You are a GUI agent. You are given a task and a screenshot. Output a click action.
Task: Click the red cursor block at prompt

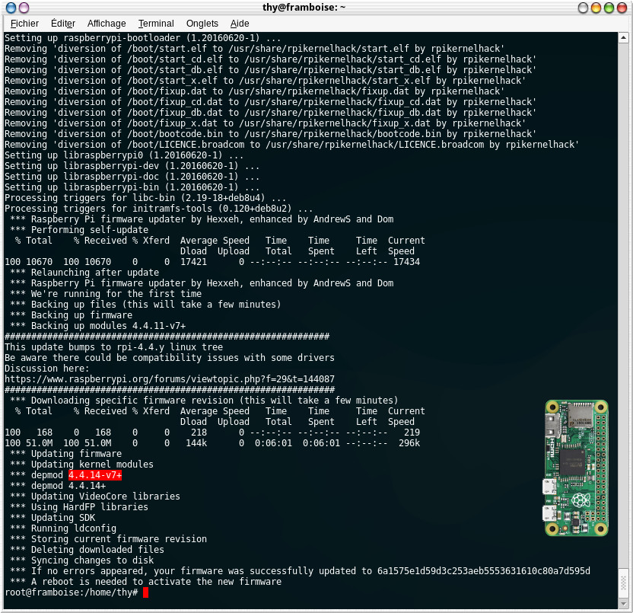[x=145, y=592]
